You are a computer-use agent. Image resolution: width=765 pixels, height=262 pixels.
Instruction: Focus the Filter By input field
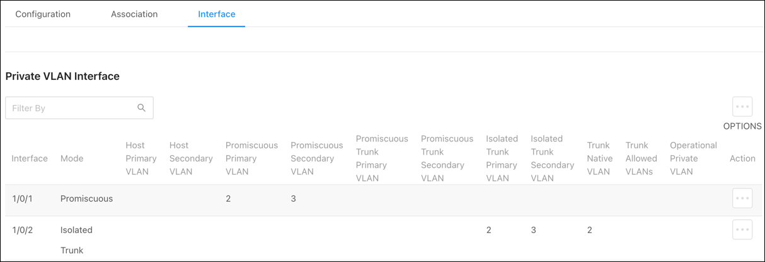tap(79, 107)
